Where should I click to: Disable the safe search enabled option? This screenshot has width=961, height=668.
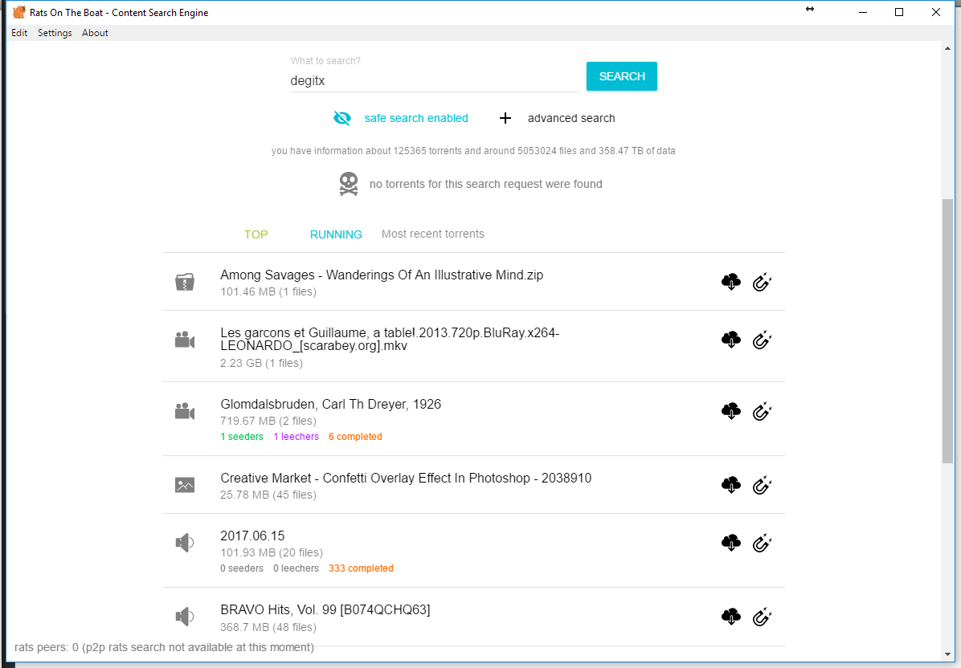[415, 118]
